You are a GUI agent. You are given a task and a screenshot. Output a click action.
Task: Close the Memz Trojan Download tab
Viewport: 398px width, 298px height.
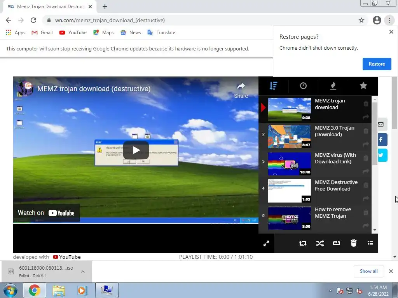click(90, 7)
